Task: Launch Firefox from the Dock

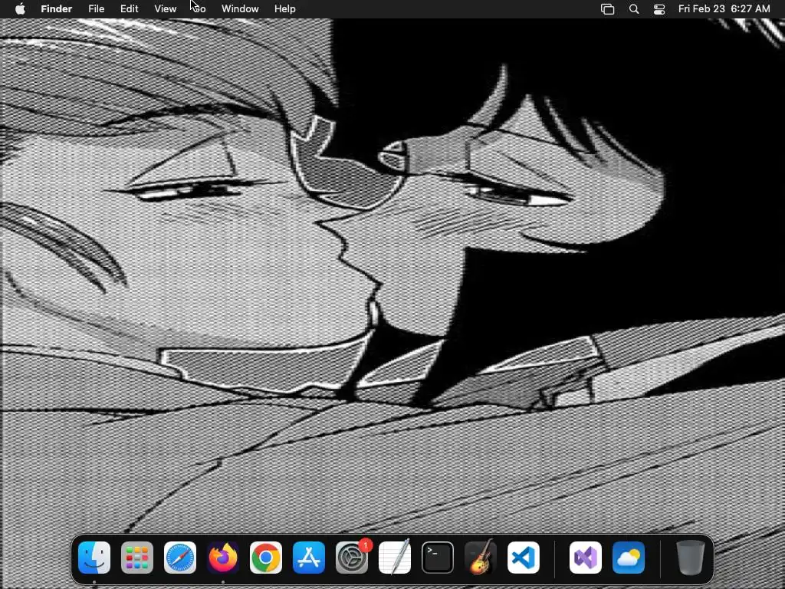Action: click(223, 558)
